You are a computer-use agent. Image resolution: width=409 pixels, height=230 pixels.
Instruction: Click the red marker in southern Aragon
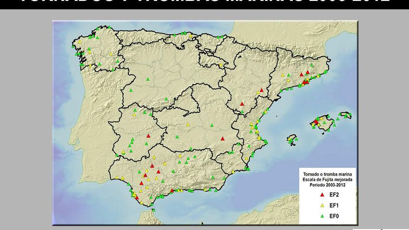[242, 104]
